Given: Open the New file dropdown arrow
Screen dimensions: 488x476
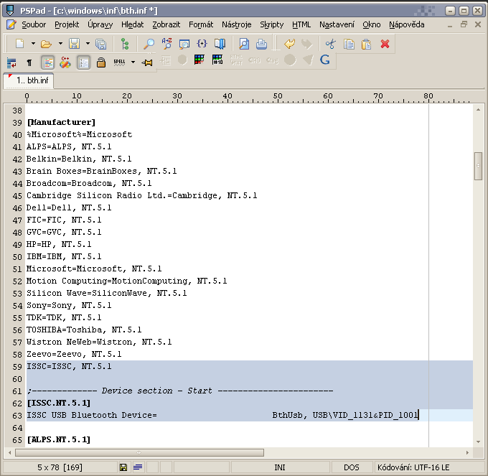Looking at the screenshot, I should pyautogui.click(x=33, y=44).
